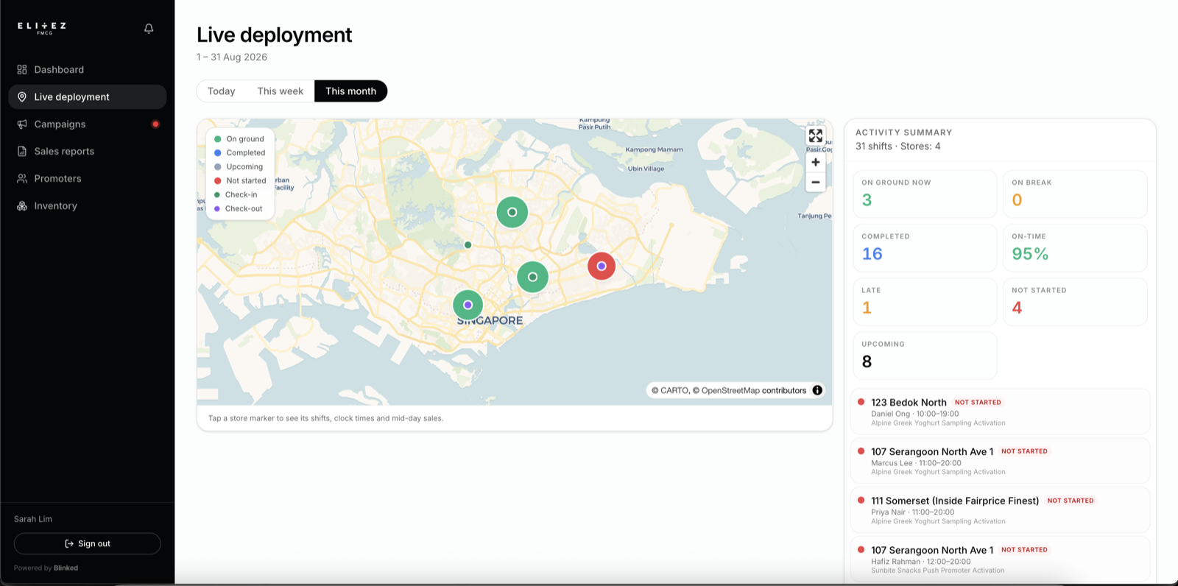Select the green marker over Singapore label
The width and height of the screenshot is (1178, 586).
coord(468,305)
